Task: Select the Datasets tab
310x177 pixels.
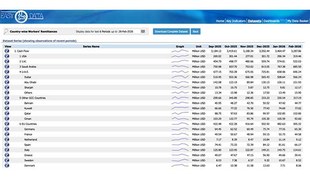Action: (255, 21)
